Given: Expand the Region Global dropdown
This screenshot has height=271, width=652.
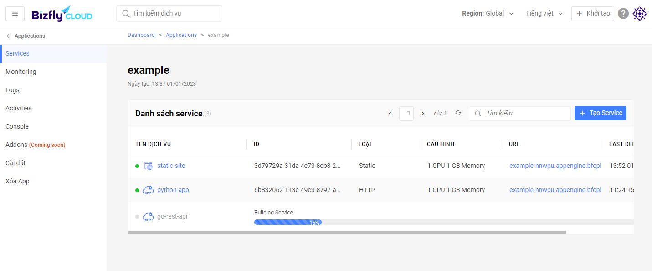Looking at the screenshot, I should (488, 14).
